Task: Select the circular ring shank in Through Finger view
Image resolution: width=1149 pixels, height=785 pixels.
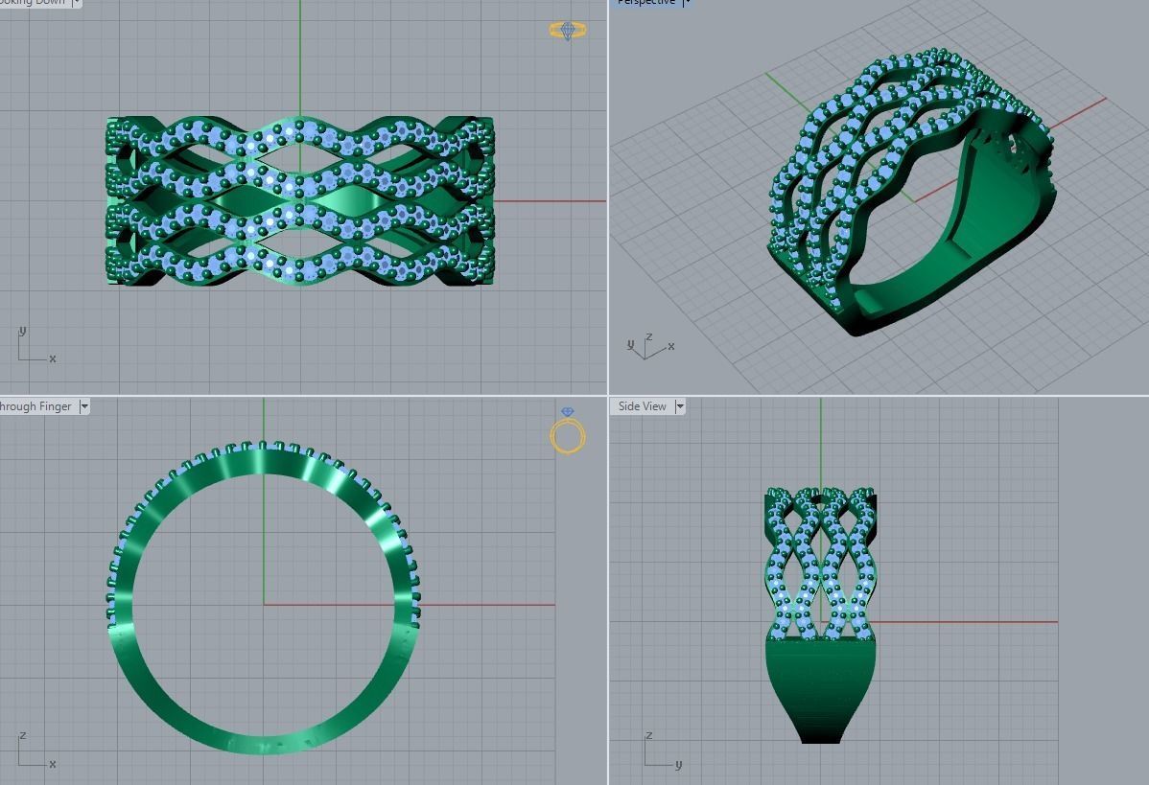Action: [264, 597]
